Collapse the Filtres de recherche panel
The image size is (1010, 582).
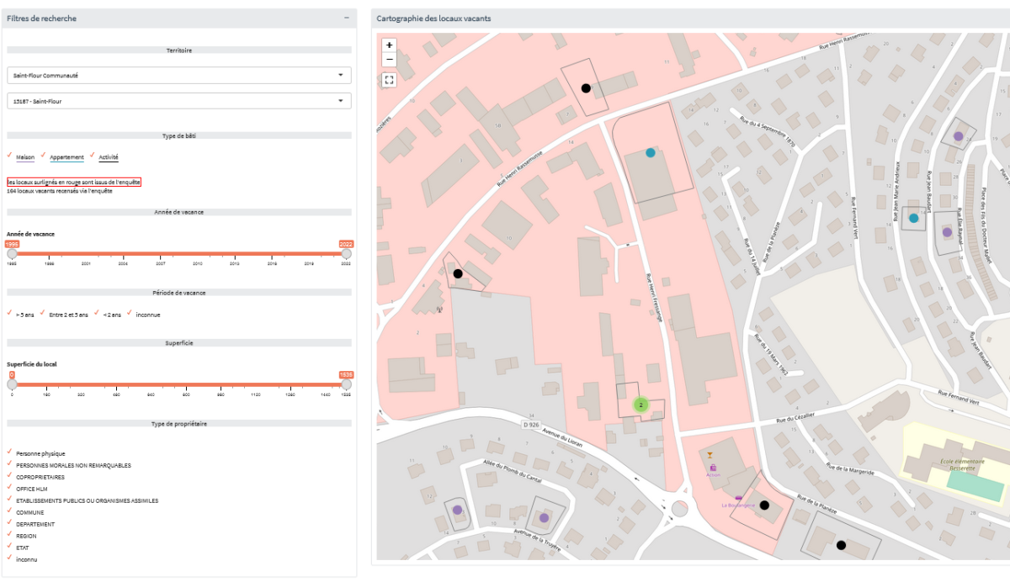[x=346, y=18]
